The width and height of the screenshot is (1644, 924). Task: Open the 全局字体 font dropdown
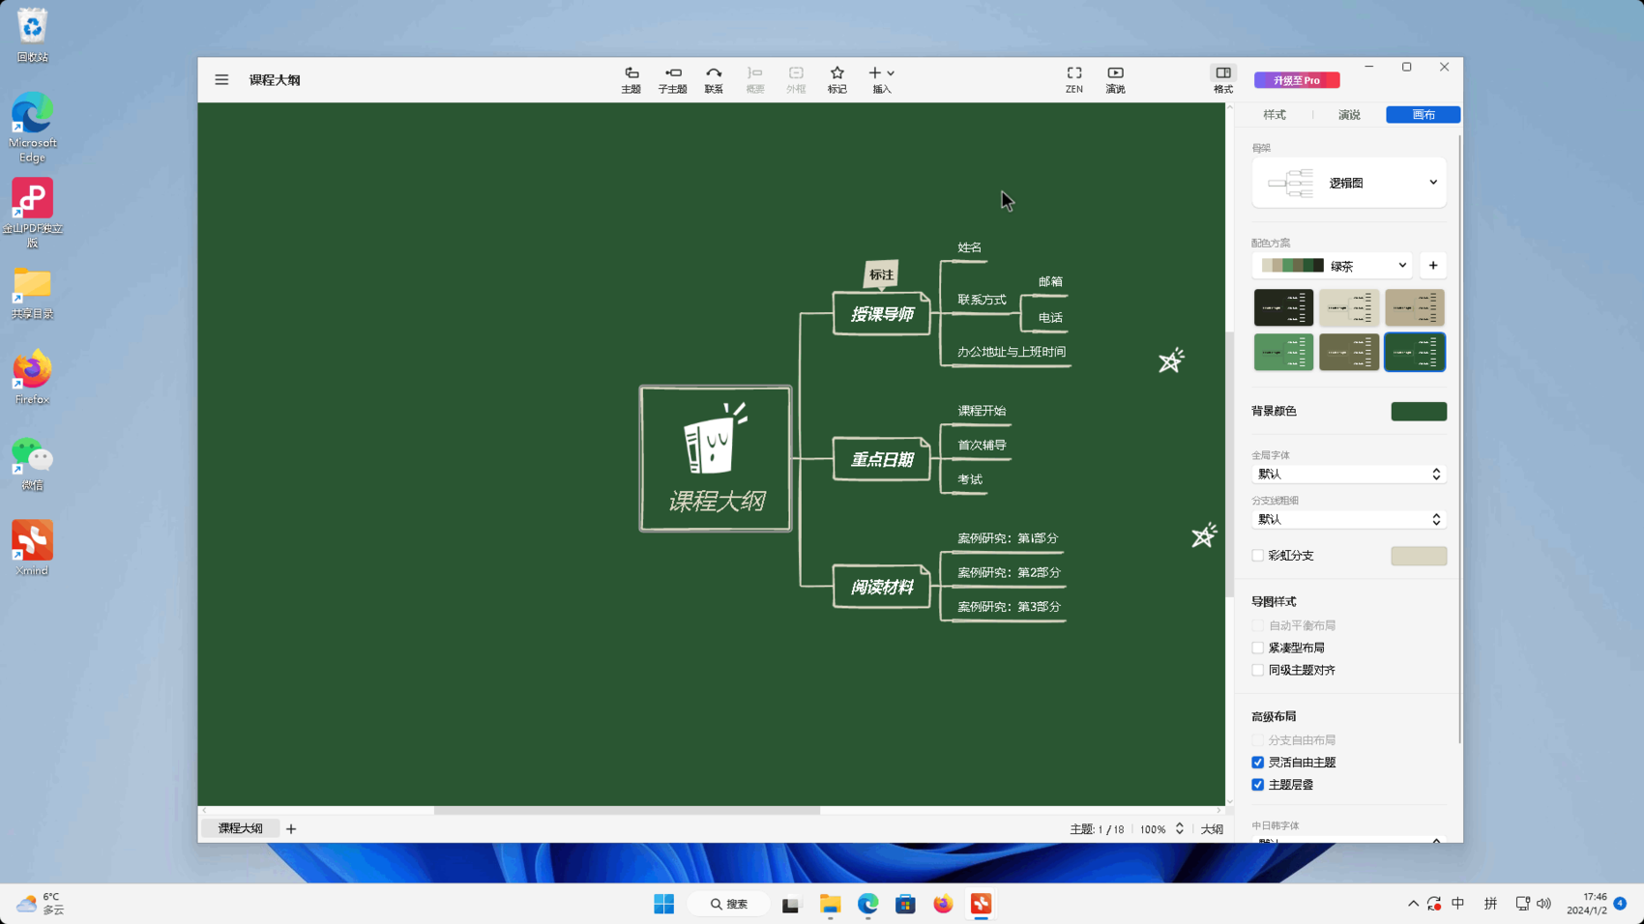pos(1349,475)
